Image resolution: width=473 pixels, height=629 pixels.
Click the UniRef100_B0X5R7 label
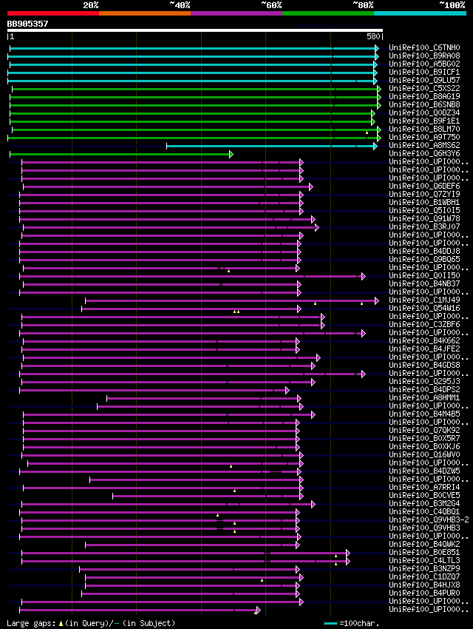(x=424, y=439)
